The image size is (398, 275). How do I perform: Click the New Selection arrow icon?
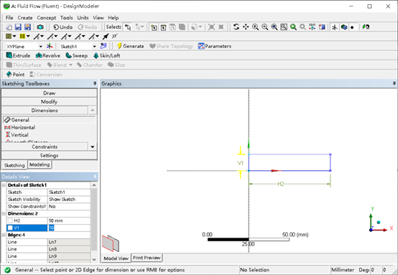(128, 27)
